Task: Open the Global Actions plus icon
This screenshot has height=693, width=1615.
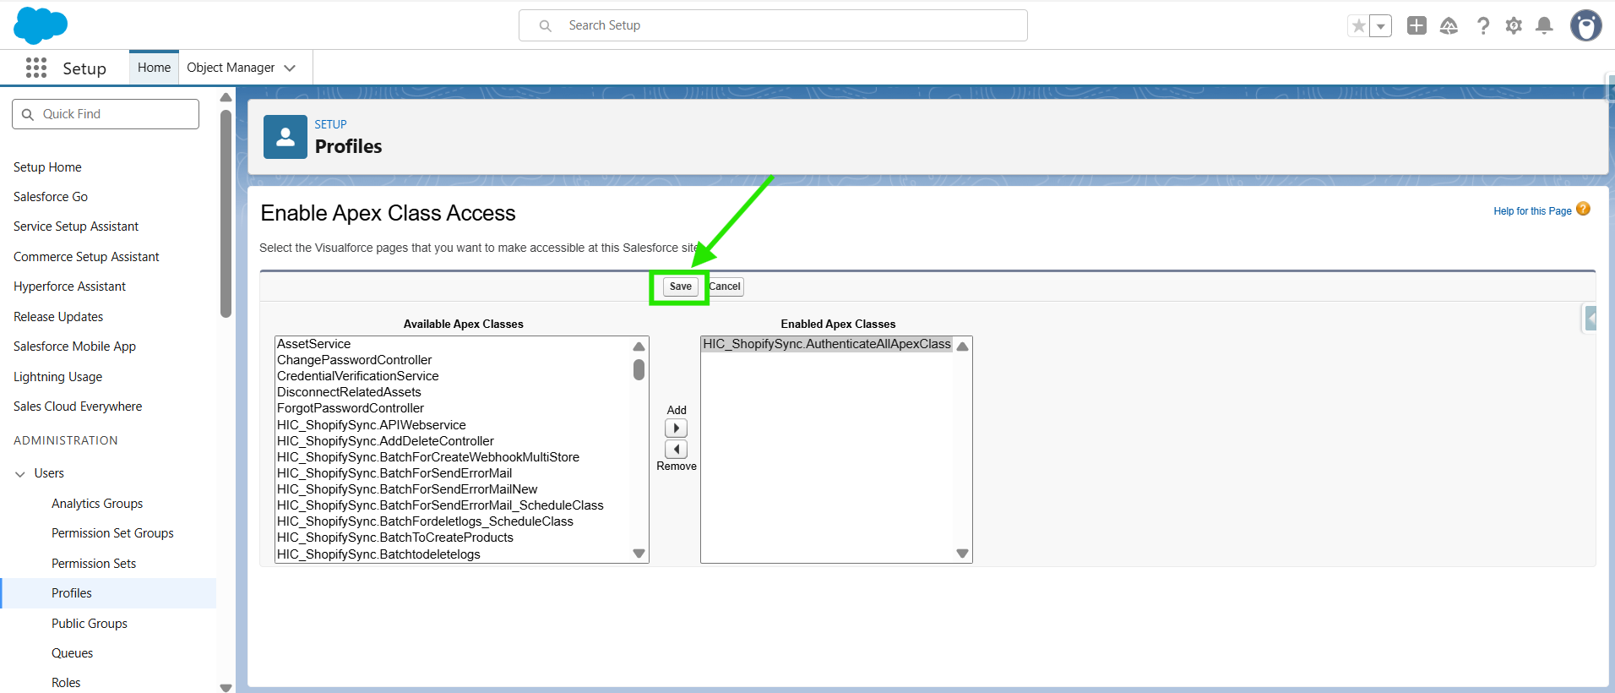Action: (1417, 26)
